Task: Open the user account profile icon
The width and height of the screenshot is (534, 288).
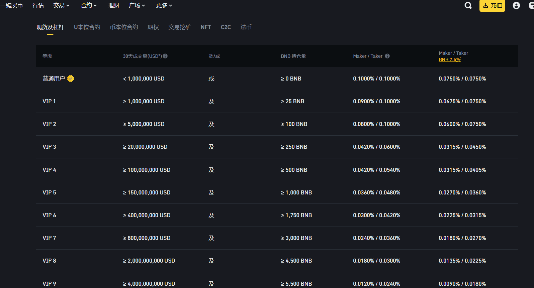Action: point(516,5)
